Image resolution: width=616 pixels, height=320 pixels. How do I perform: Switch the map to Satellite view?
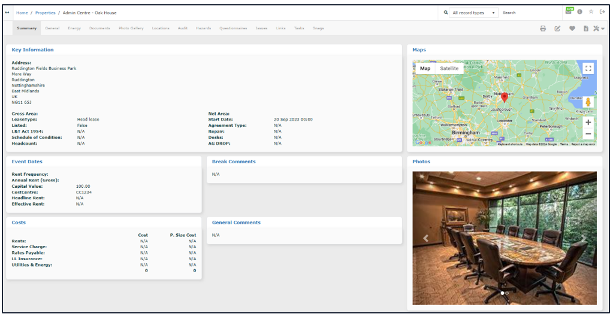click(x=449, y=68)
